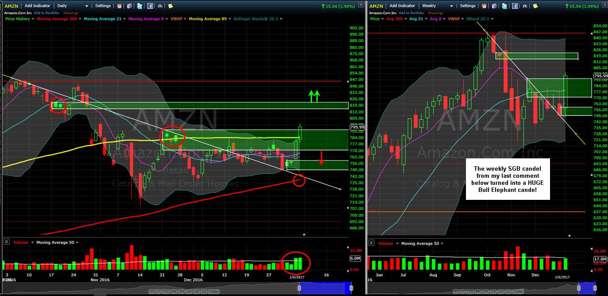Open Add Indicator on the Weekly chart
608x296 pixels.
pyautogui.click(x=402, y=6)
